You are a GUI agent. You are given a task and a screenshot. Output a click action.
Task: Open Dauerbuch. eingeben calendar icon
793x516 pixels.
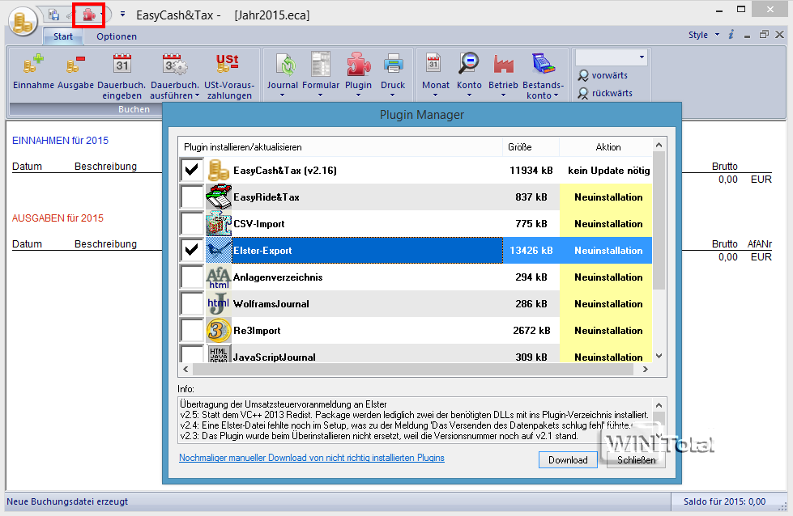coord(122,65)
